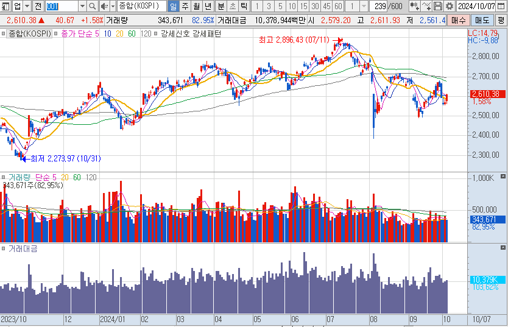This screenshot has width=508, height=327.
Task: Select the 3 interval button
Action: coord(269,6)
